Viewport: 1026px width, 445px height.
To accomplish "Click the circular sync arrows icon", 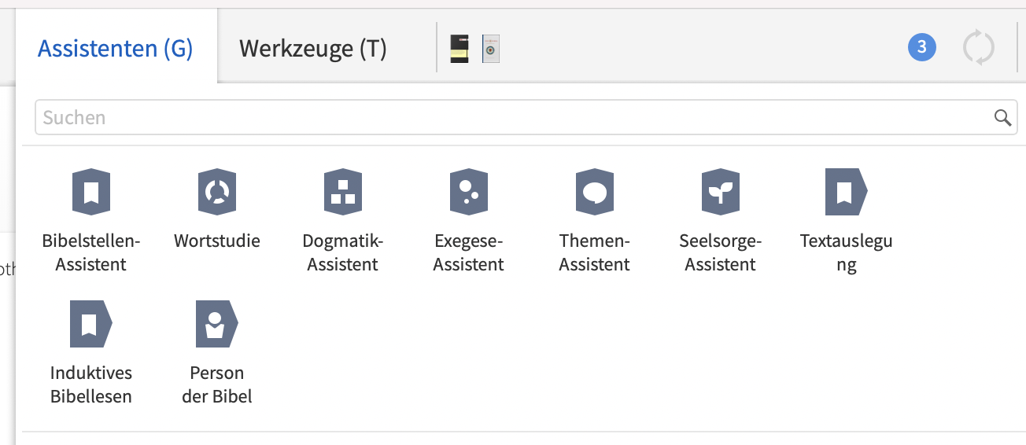I will click(979, 47).
